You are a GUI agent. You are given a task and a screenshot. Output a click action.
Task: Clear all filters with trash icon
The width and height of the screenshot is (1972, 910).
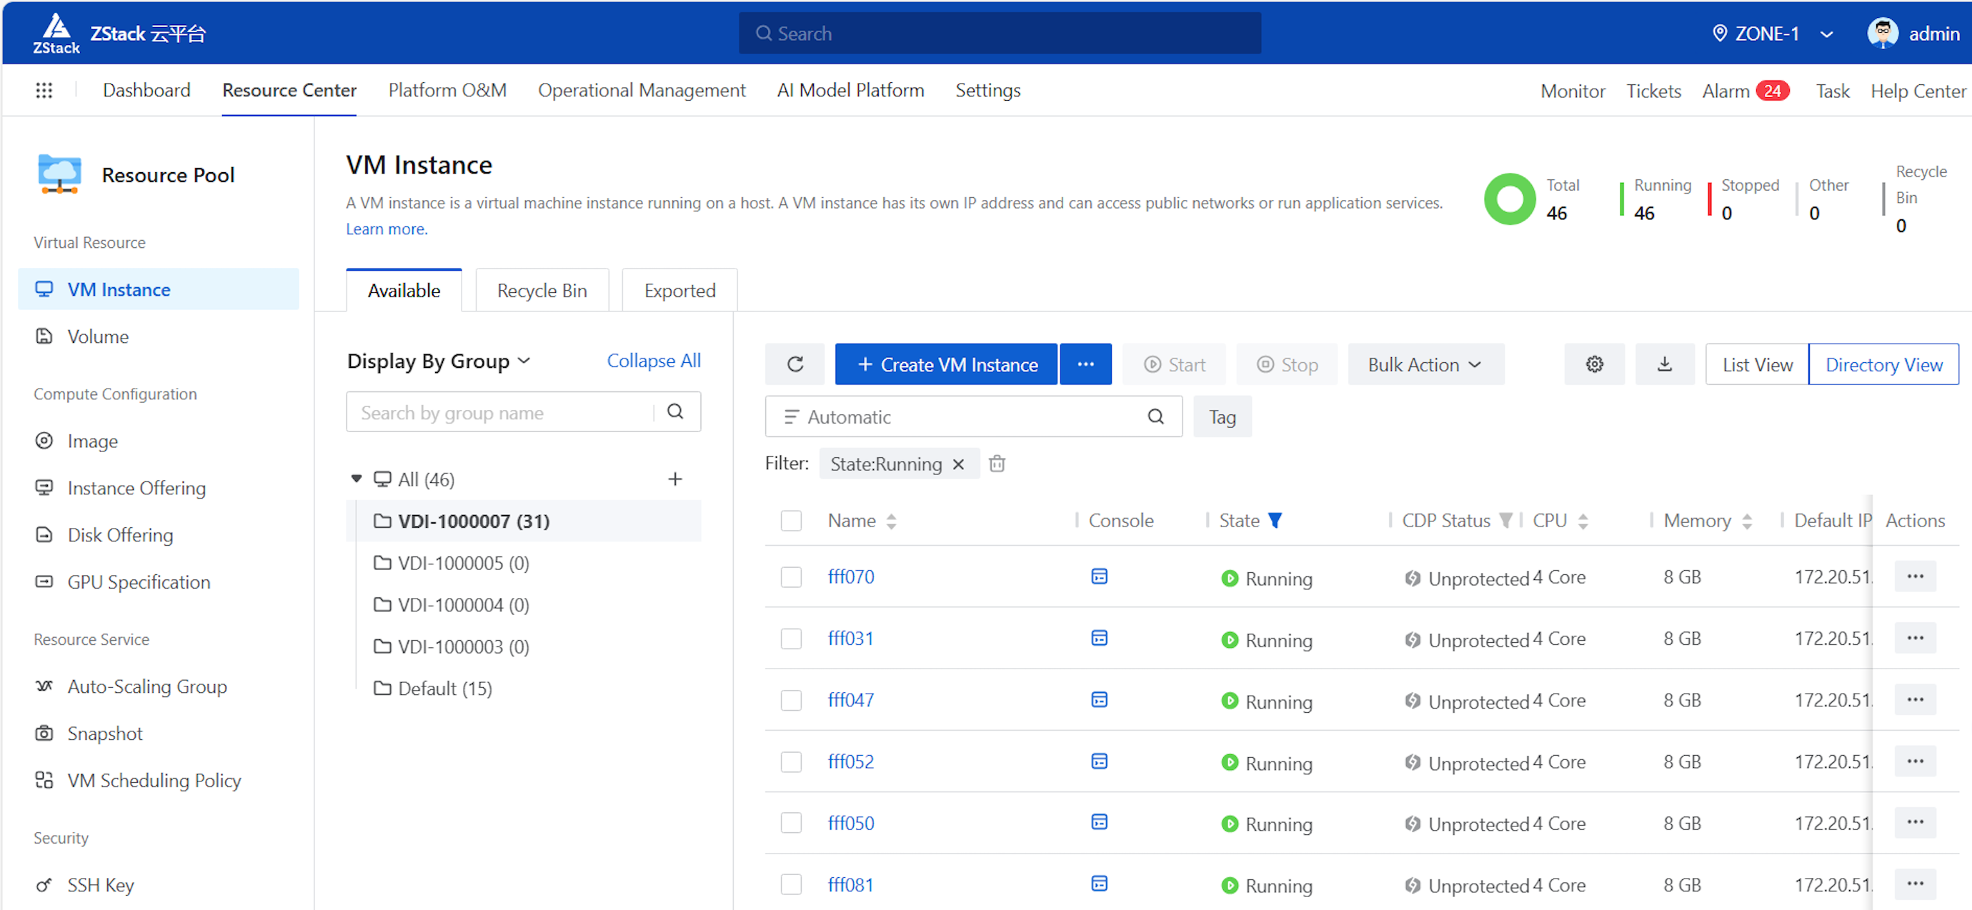997,464
